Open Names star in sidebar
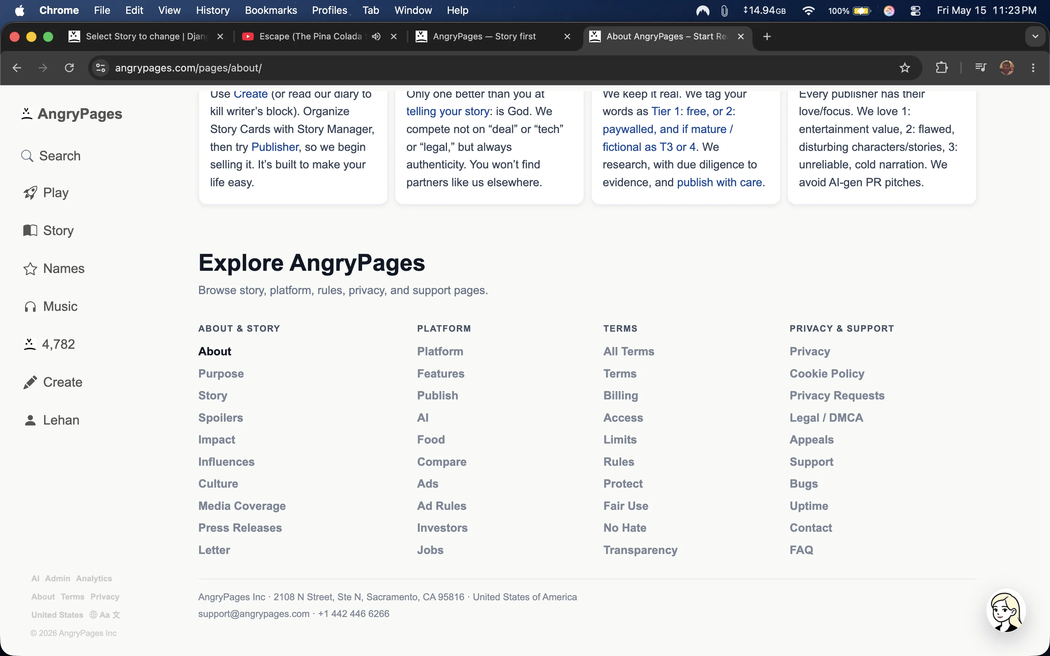 pyautogui.click(x=54, y=269)
